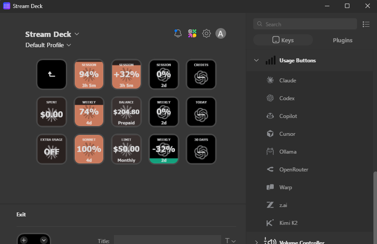Select the Credits Codex key

pyautogui.click(x=201, y=74)
